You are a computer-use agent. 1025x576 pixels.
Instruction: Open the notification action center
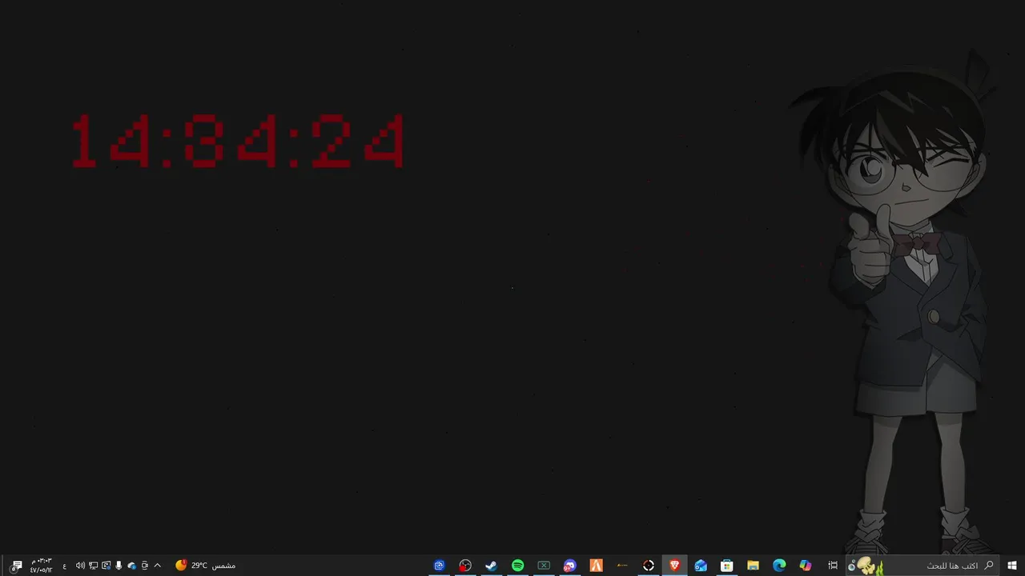coord(15,566)
